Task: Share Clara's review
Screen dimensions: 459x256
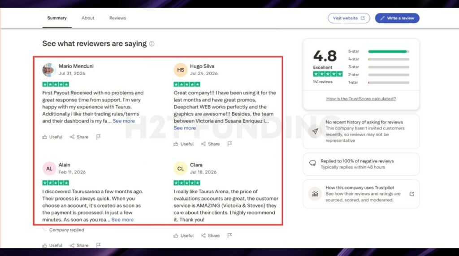Action: tap(210, 235)
